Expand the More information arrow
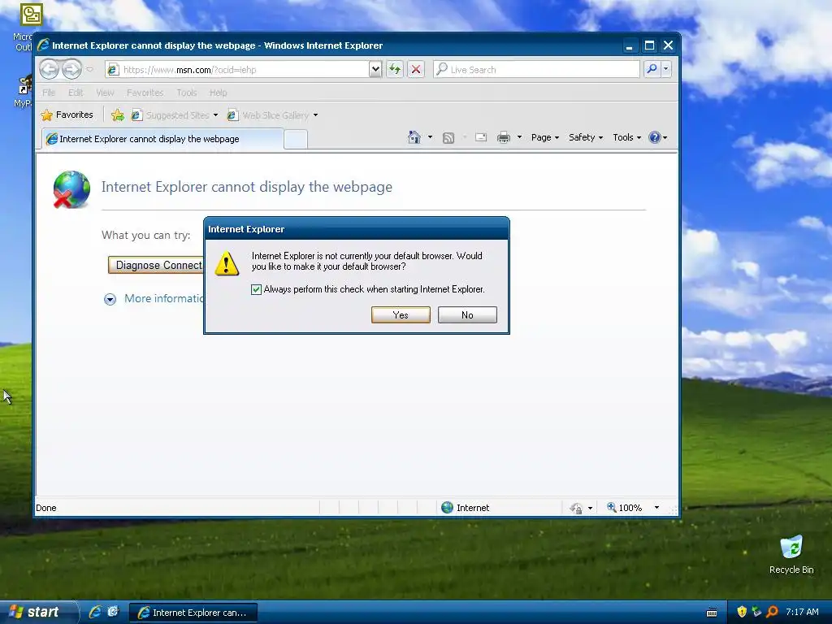The height and width of the screenshot is (624, 832). (110, 299)
